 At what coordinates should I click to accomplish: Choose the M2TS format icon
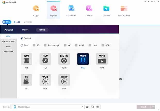click(64, 59)
